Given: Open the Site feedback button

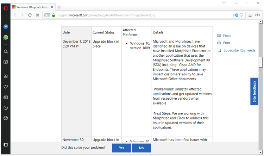Looking at the screenshot, I should [x=254, y=92].
